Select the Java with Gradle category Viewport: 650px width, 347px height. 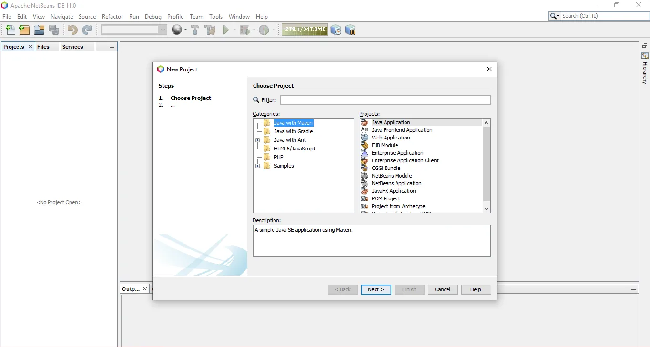point(294,131)
